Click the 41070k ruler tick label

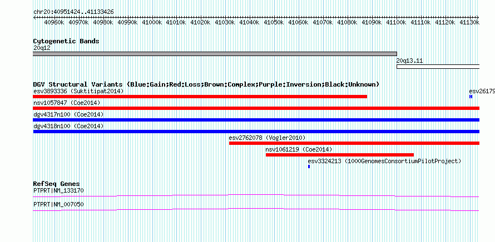[x=323, y=23]
